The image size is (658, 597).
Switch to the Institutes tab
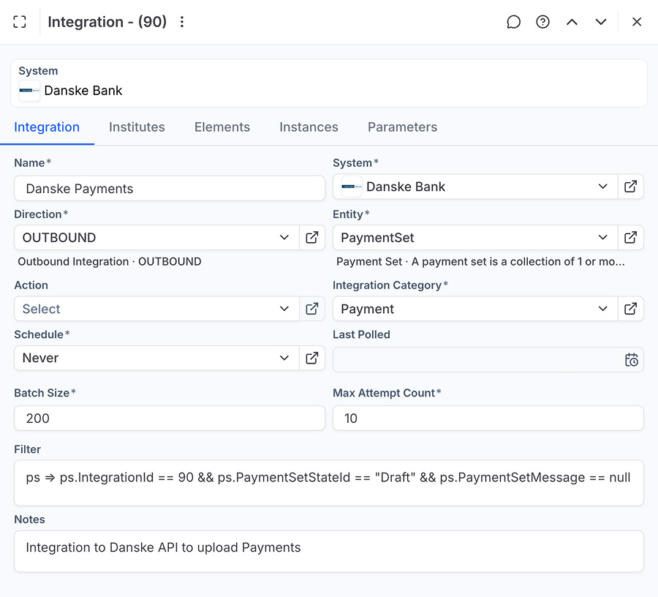coord(137,127)
